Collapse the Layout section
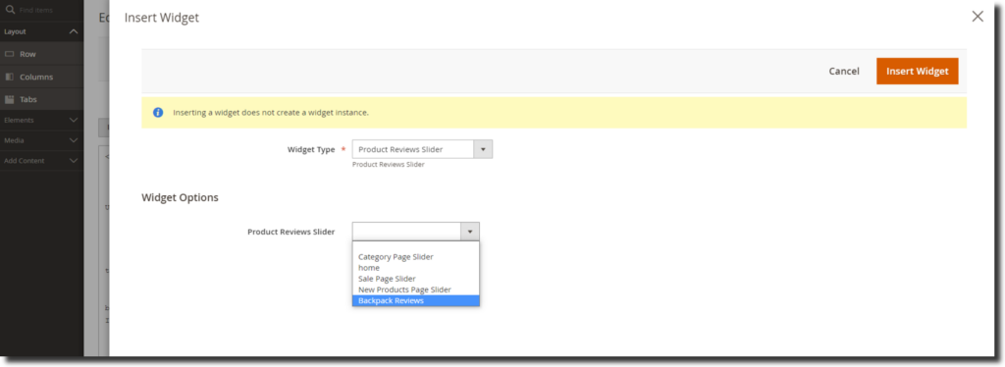Viewport: 1005px width, 367px height. tap(74, 31)
